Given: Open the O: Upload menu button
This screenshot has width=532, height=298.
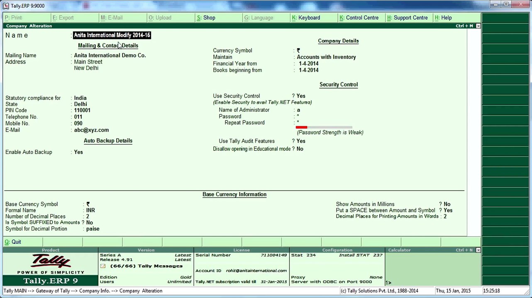Looking at the screenshot, I should (171, 18).
